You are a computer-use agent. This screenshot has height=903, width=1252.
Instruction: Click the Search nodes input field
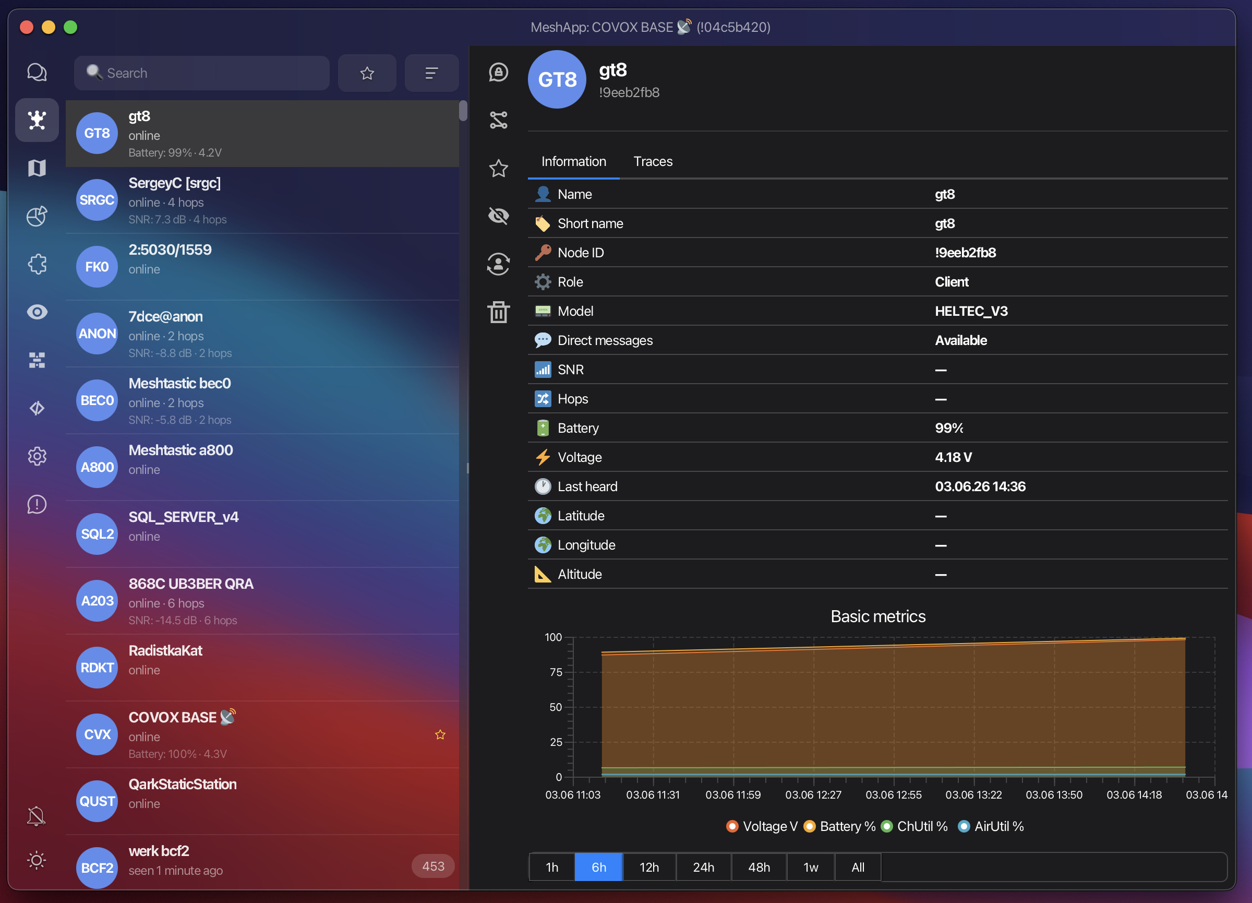(202, 73)
